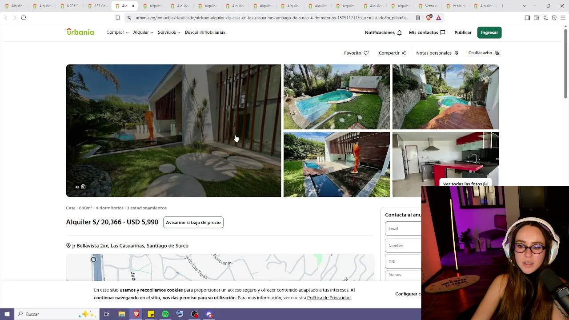
Task: Click the green Ingresar button
Action: coord(489,32)
